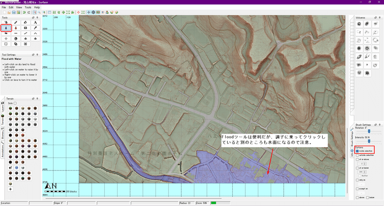The height and width of the screenshot is (206, 384).
Task: Select the Text (A) tool
Action: 35,23
